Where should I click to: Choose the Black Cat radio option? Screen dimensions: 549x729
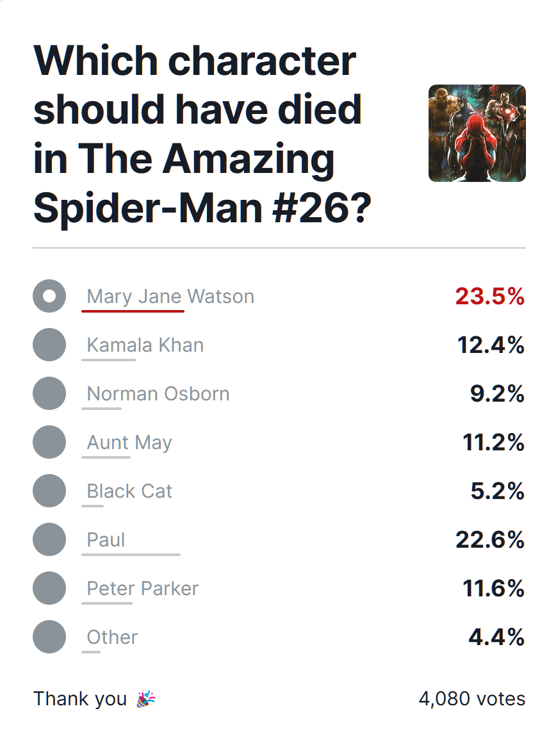coord(49,491)
